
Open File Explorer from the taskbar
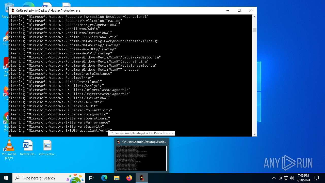[x=117, y=178]
